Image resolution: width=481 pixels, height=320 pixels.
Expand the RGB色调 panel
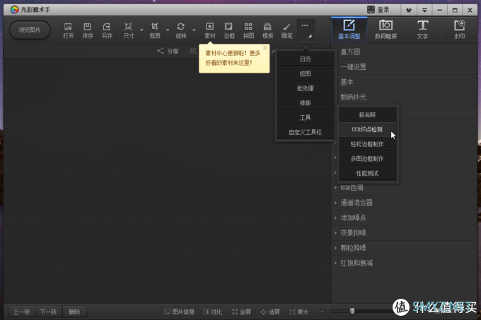[405, 188]
